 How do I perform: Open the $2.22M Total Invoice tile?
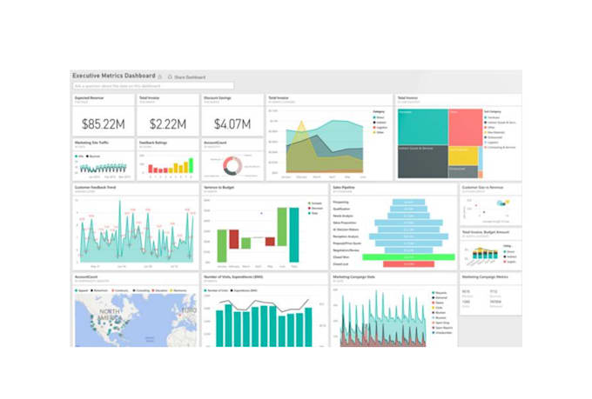[x=168, y=115]
